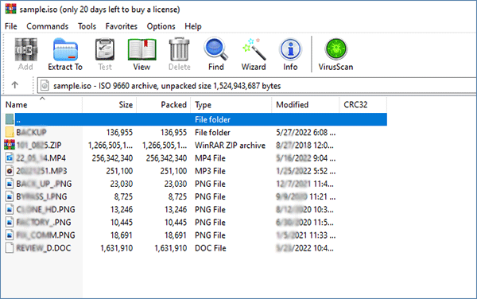Open the Tools menu

[87, 26]
